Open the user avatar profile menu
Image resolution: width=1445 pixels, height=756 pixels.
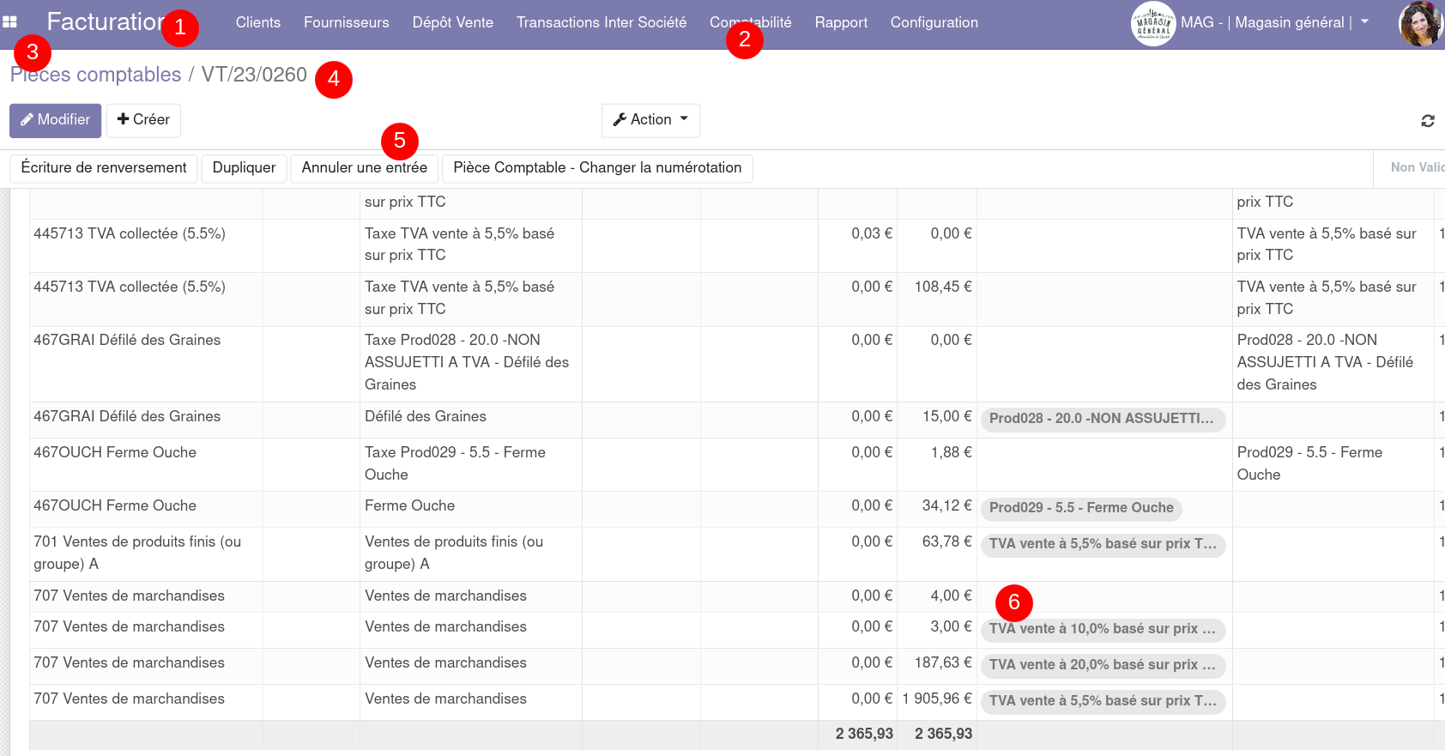[x=1421, y=23]
